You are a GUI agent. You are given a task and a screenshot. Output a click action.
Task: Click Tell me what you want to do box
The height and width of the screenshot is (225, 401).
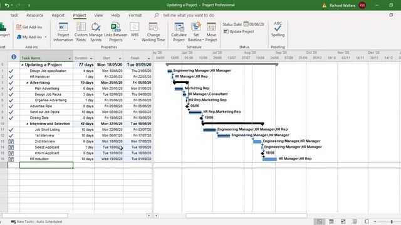pos(189,15)
